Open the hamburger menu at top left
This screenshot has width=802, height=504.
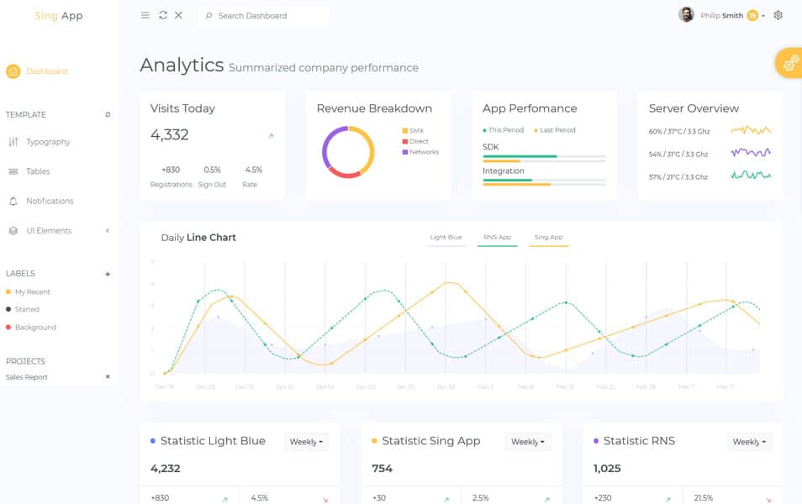tap(145, 15)
